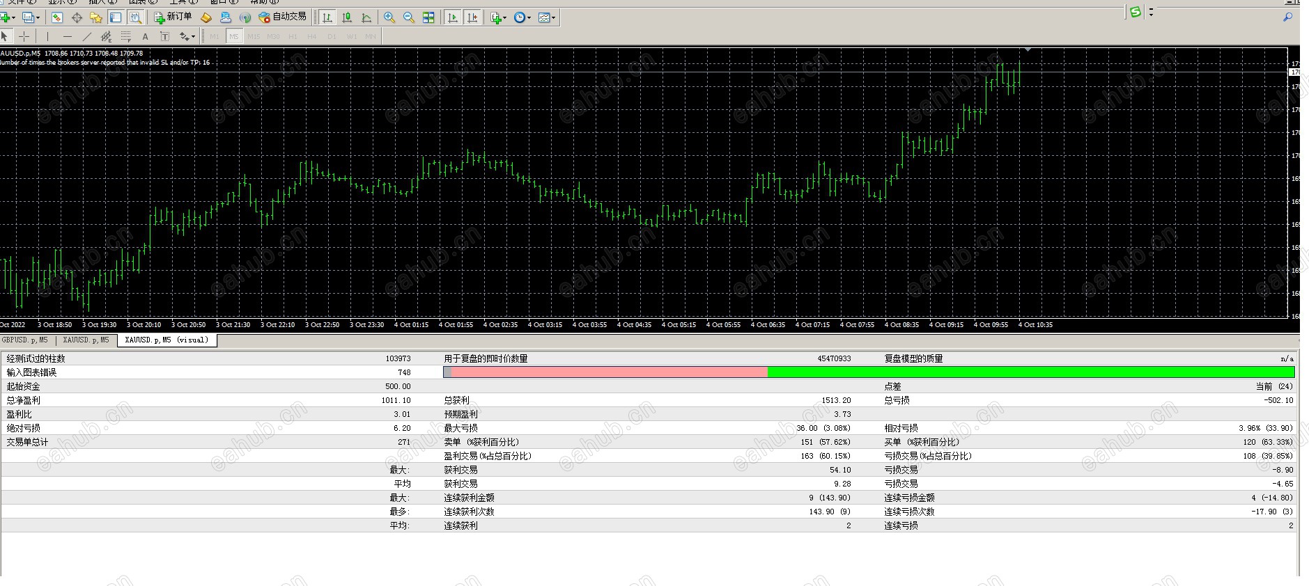Zoom out of the chart
1309x586 pixels.
pos(409,17)
